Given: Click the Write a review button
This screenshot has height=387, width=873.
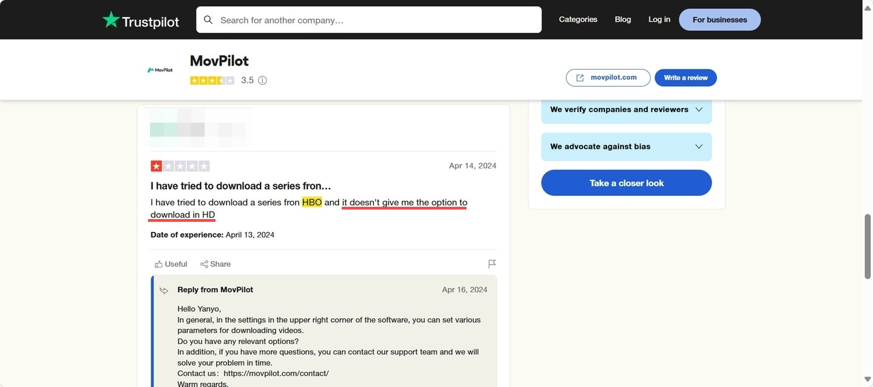Looking at the screenshot, I should (x=685, y=78).
